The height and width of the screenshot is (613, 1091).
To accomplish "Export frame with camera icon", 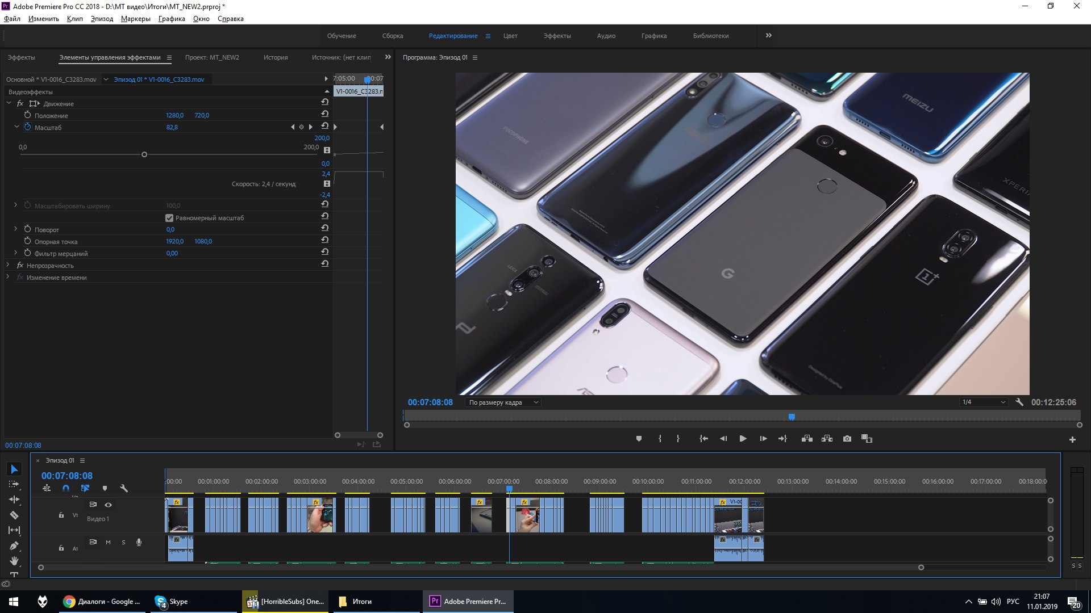I will point(847,439).
